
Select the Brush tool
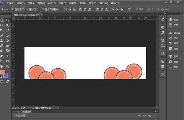[x=8, y=35]
